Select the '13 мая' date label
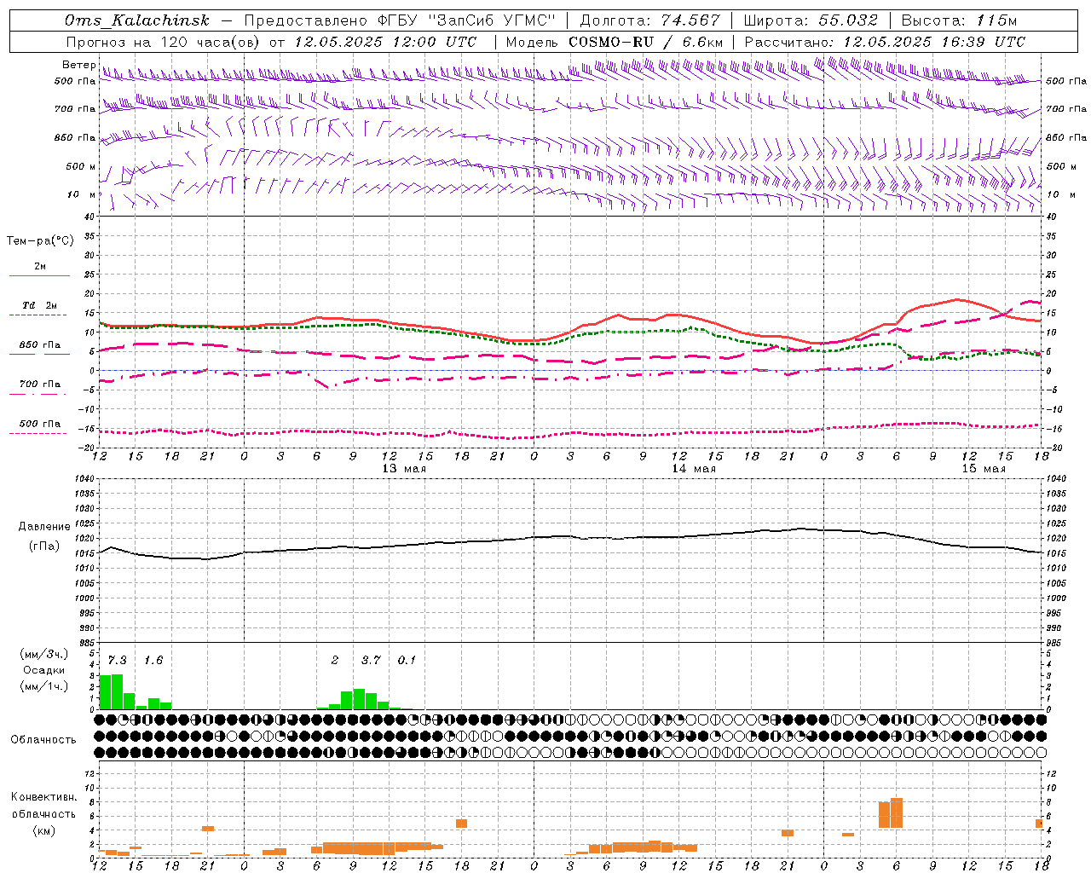 [404, 469]
